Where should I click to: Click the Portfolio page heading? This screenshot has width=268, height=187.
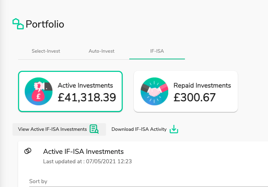pos(45,24)
